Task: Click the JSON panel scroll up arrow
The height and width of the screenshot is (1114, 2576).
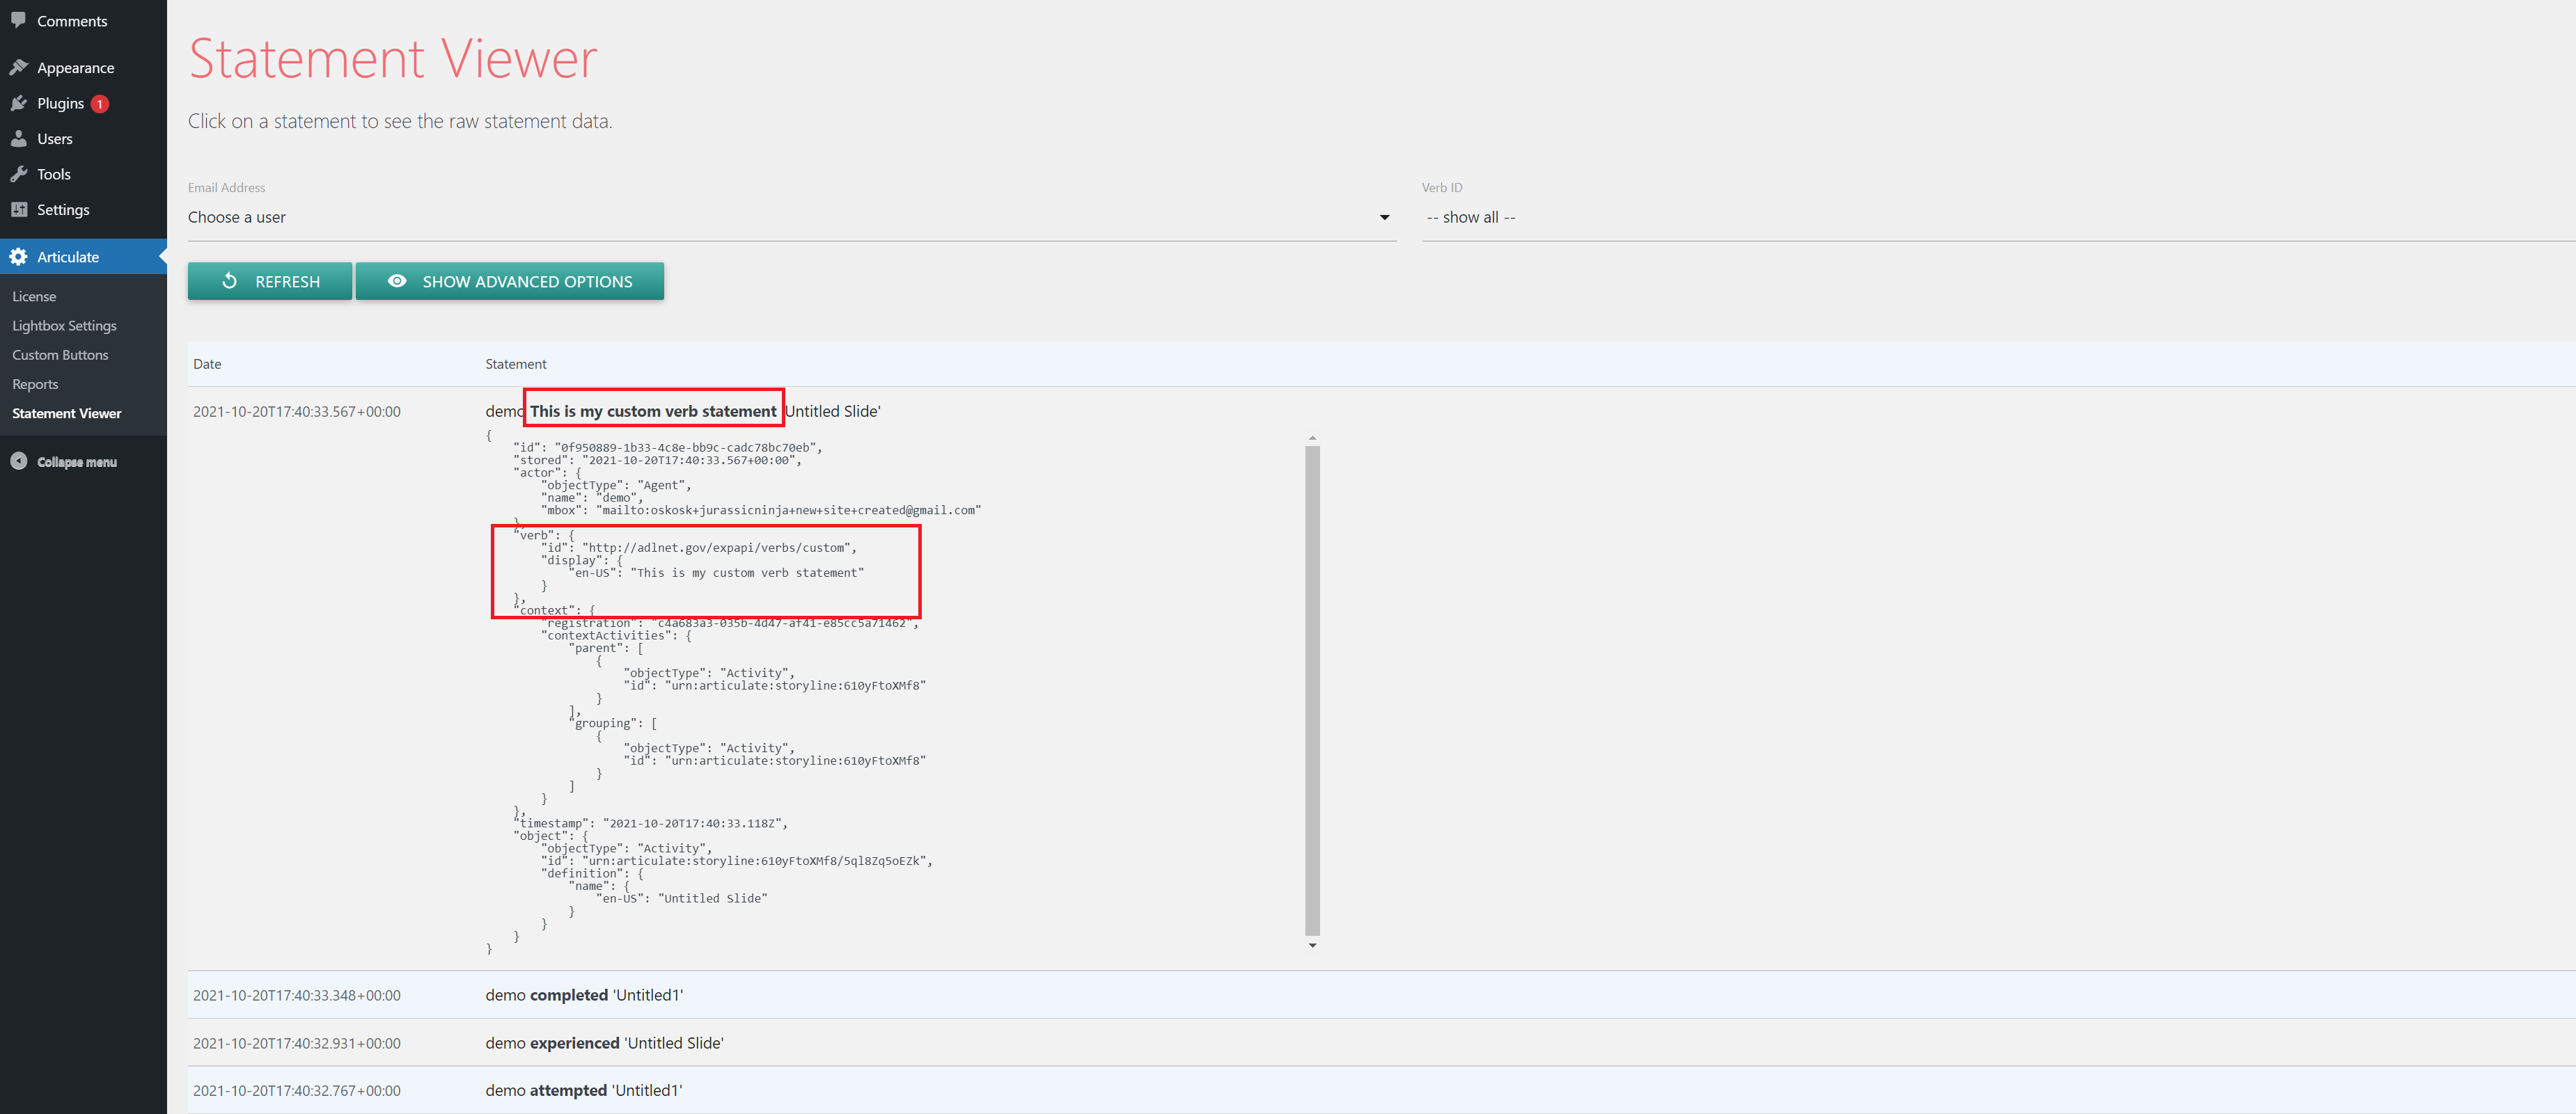Action: point(1312,438)
